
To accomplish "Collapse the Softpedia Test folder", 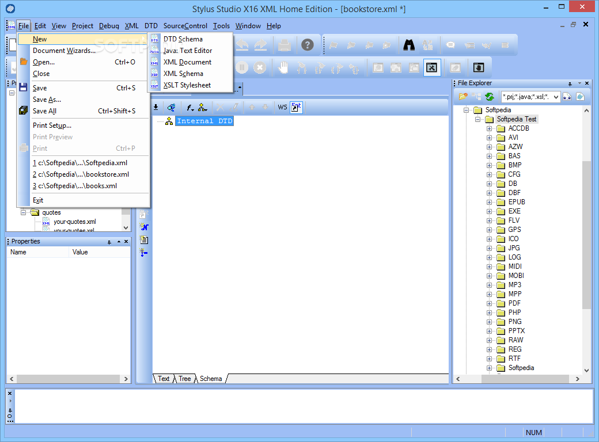I will (477, 119).
